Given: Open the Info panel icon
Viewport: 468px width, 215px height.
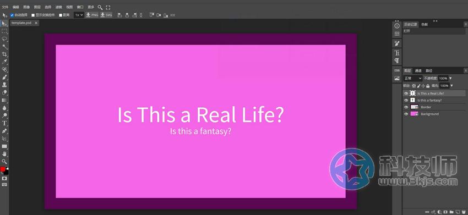Looking at the screenshot, I should coord(396,26).
